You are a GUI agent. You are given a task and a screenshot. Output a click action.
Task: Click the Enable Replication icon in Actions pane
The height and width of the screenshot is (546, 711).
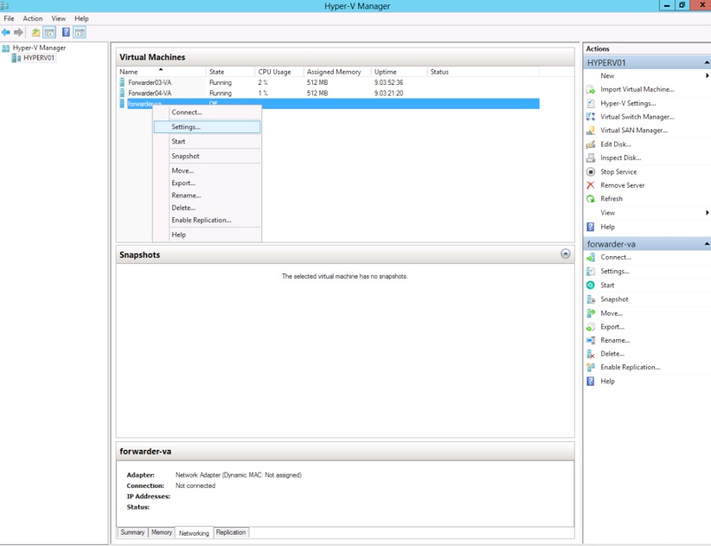coord(591,368)
